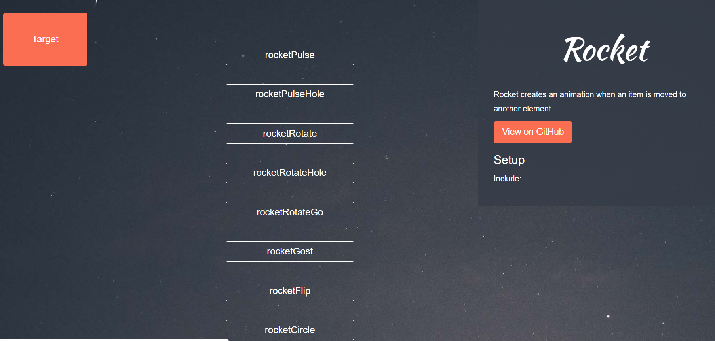Activate the rocketRotateGo button
715x341 pixels.
click(290, 212)
